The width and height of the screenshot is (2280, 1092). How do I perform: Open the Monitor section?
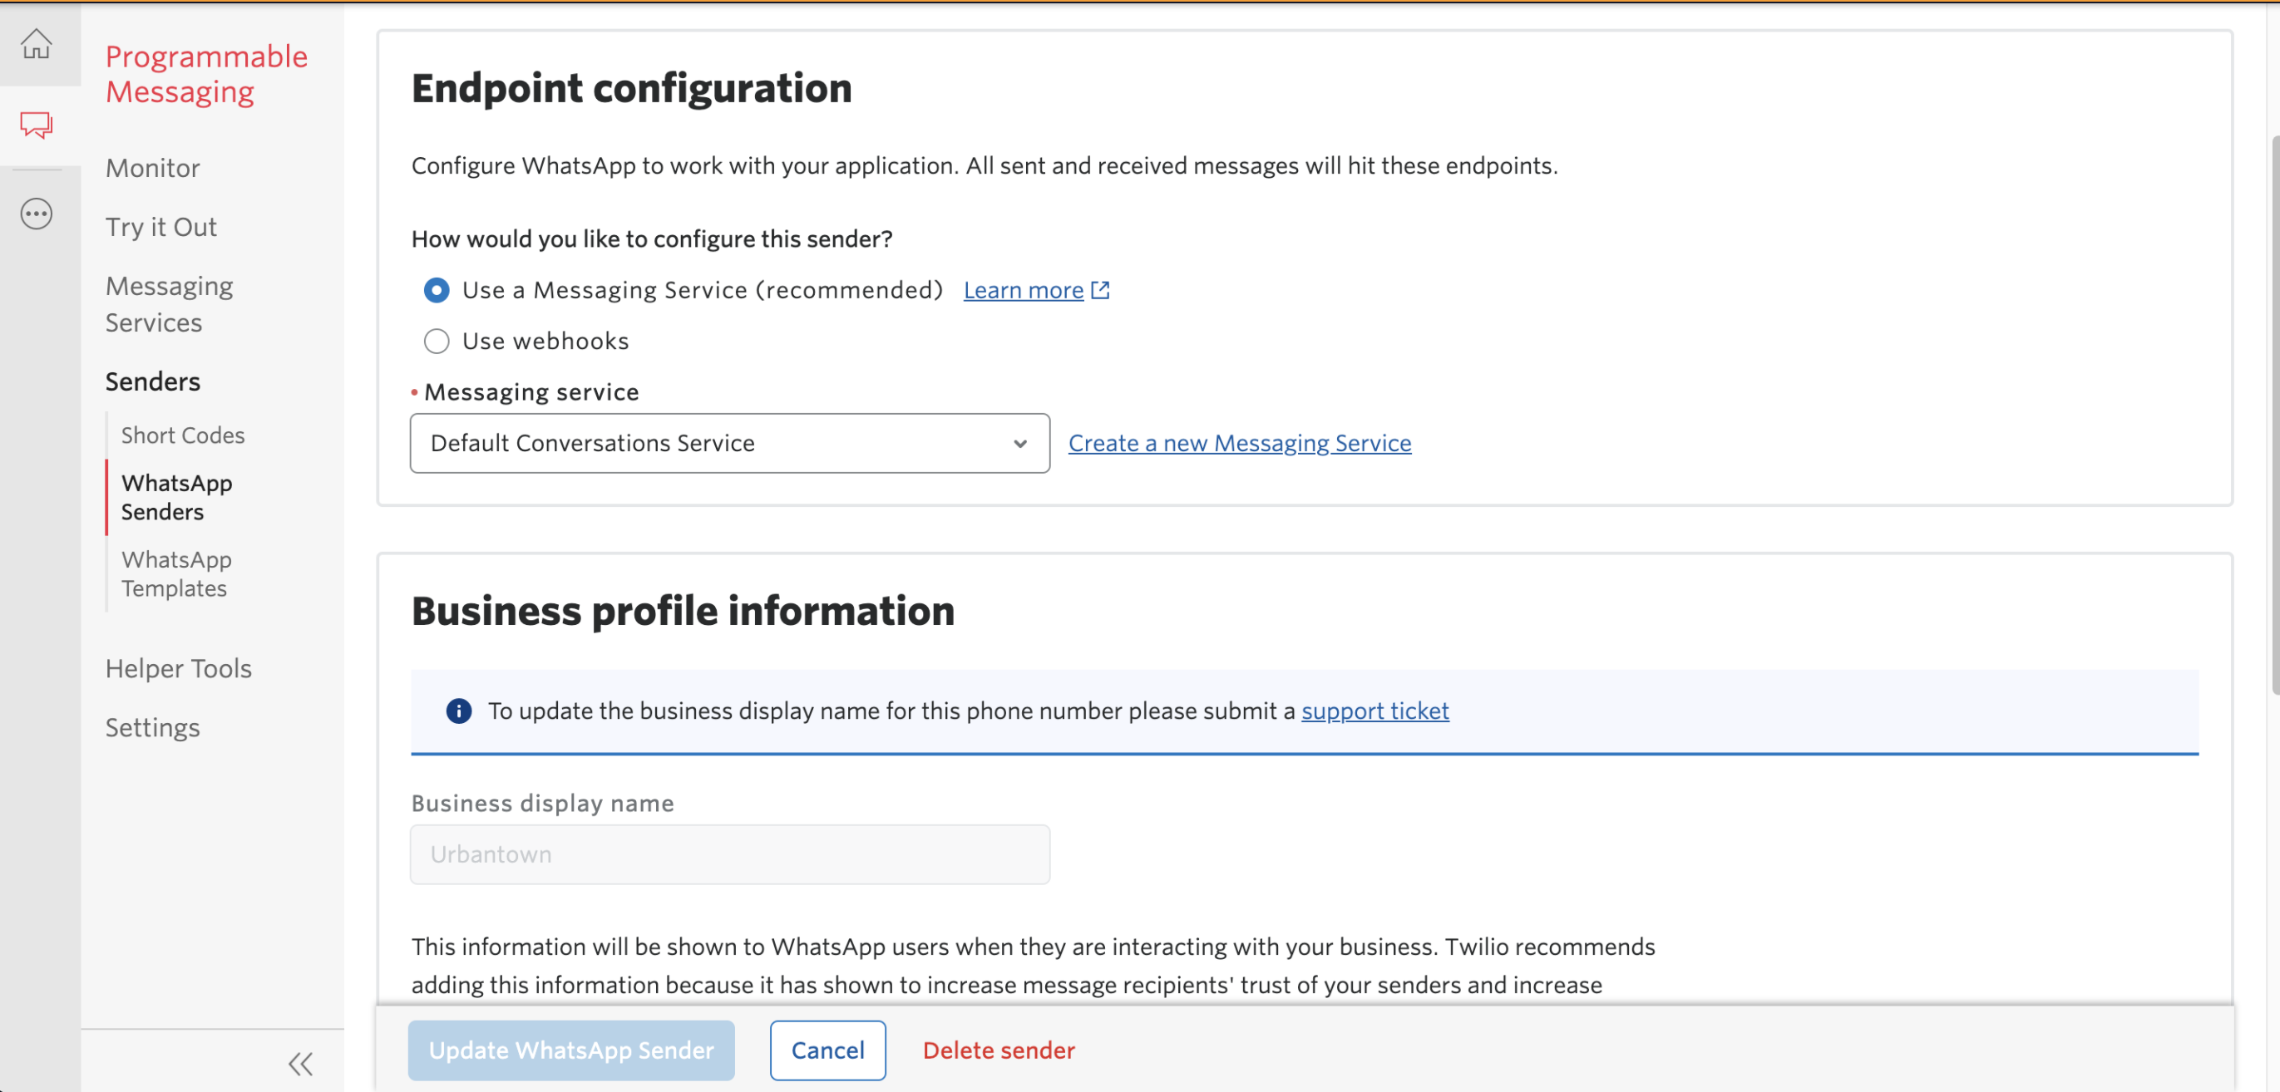152,167
